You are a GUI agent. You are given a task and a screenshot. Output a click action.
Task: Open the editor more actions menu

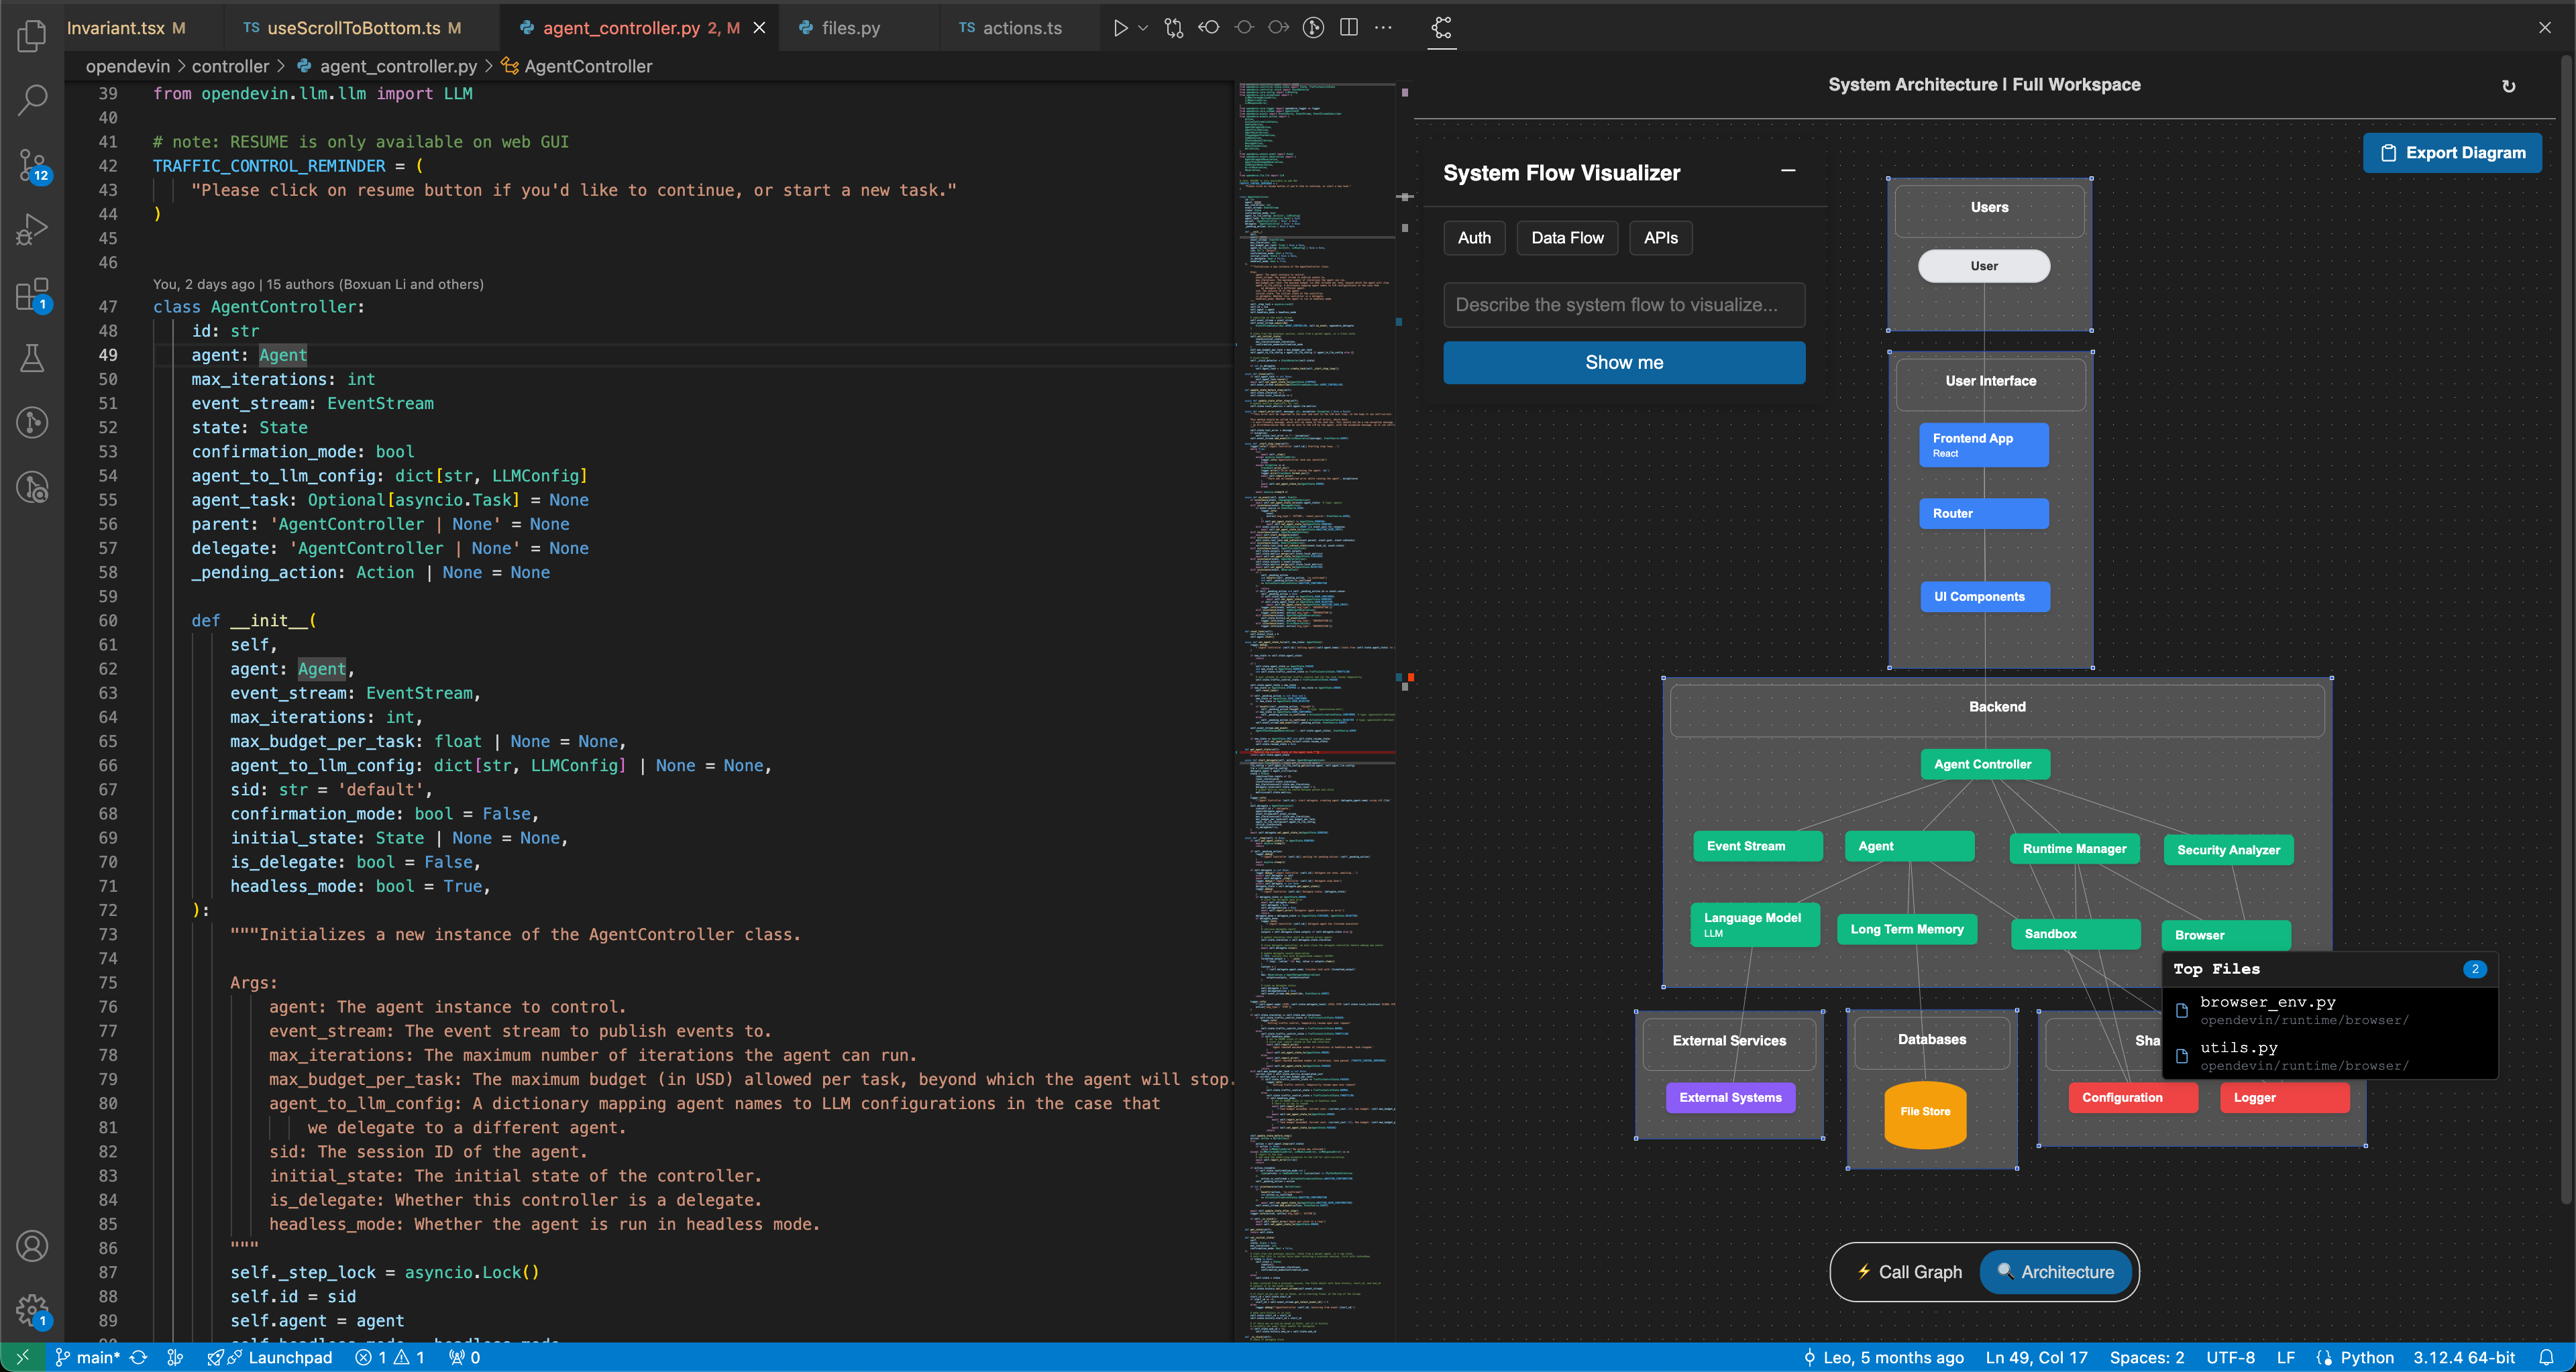point(1383,28)
